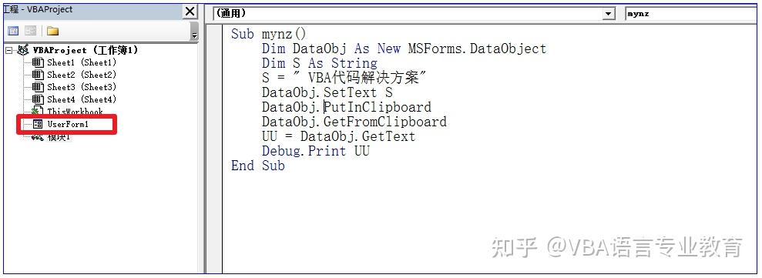The image size is (762, 278).
Task: Select the 模块1 module icon
Action: click(x=38, y=137)
